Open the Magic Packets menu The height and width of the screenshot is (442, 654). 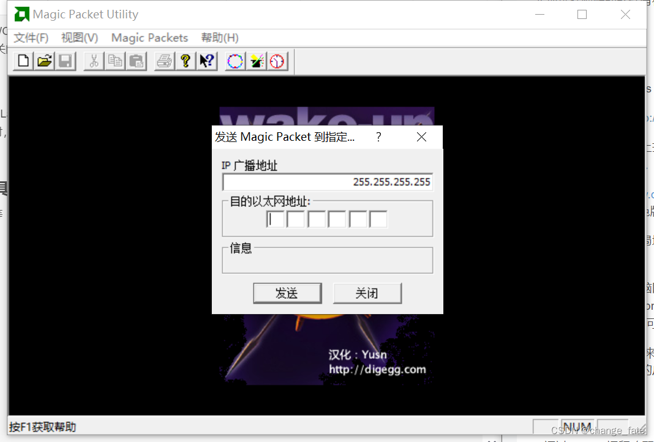coord(149,37)
